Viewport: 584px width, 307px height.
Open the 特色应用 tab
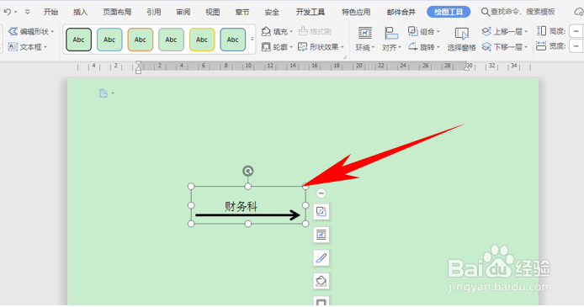(x=356, y=12)
